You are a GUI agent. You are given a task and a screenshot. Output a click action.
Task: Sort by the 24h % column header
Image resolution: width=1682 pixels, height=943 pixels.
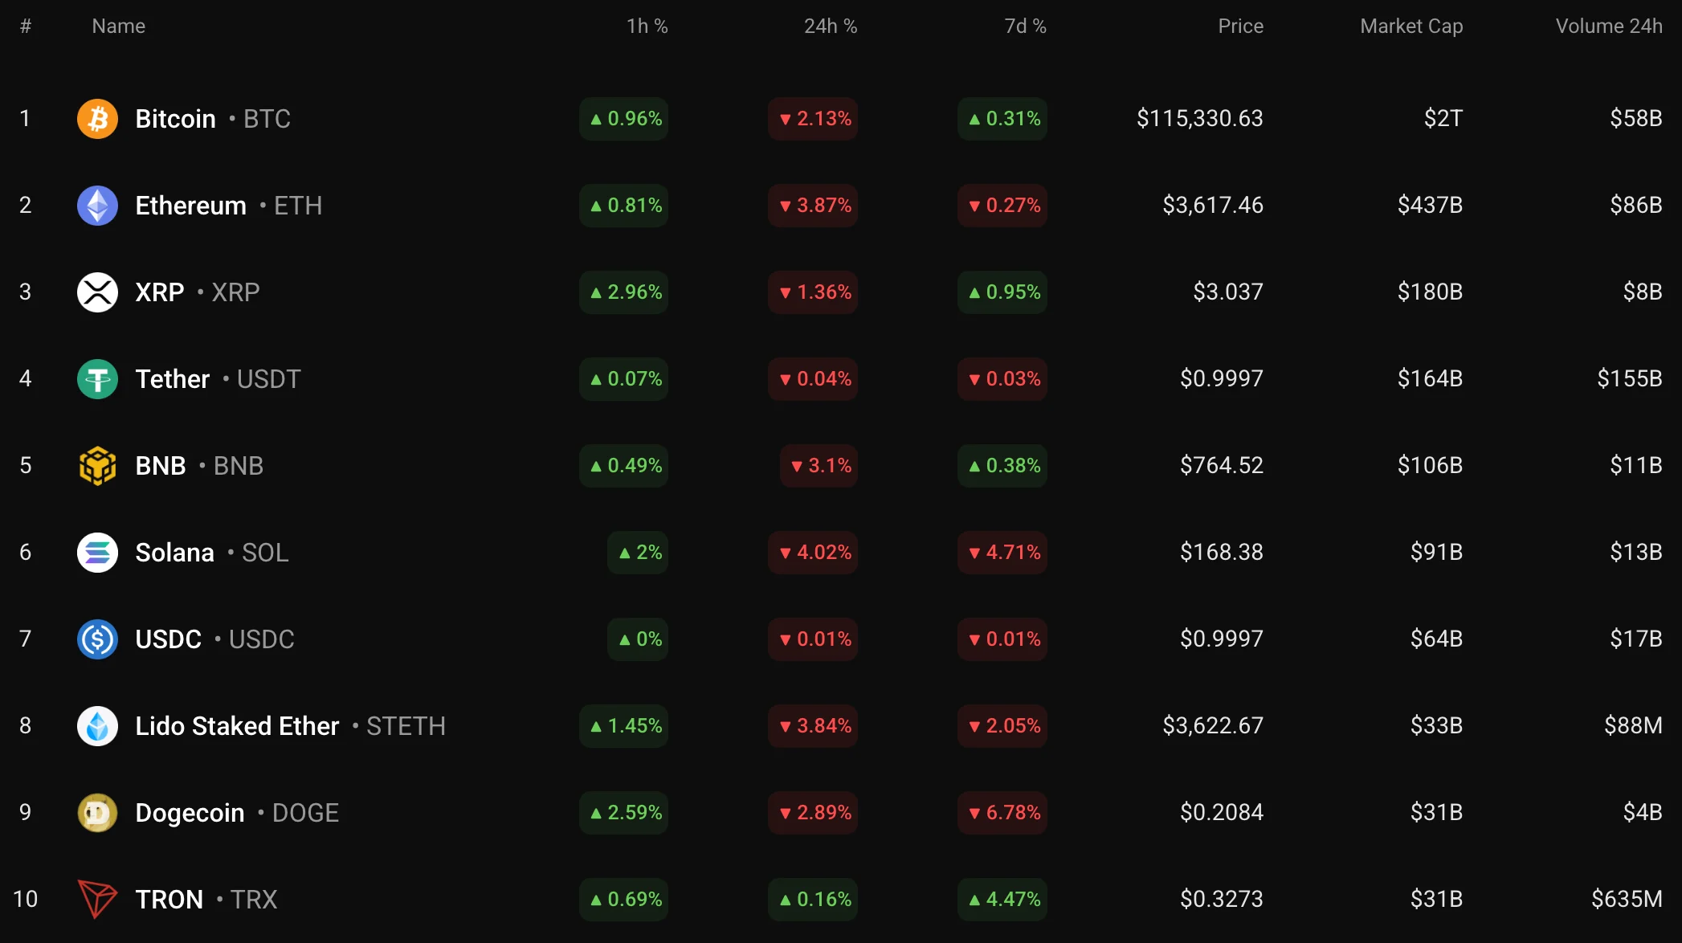(831, 27)
